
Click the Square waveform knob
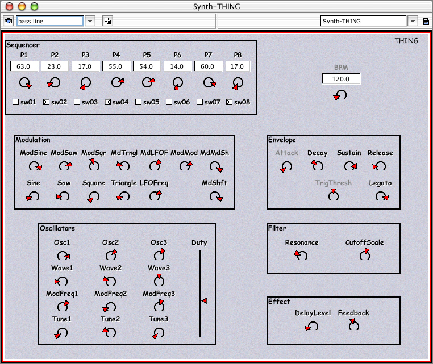tap(93, 197)
